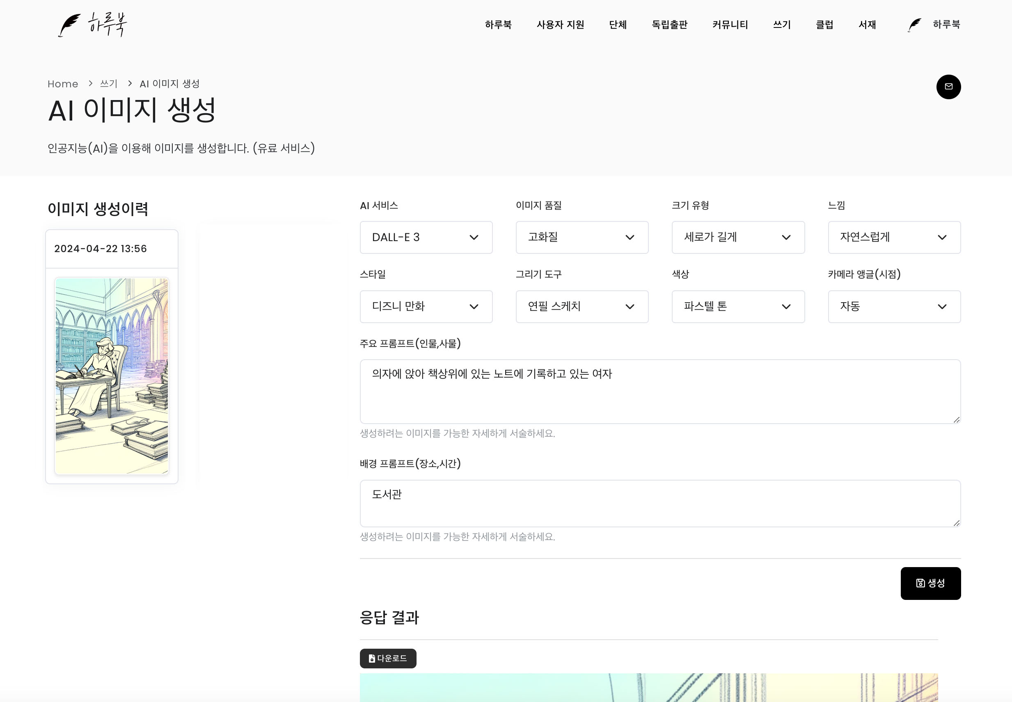The width and height of the screenshot is (1012, 702).
Task: Click the Home breadcrumb link
Action: pyautogui.click(x=62, y=84)
